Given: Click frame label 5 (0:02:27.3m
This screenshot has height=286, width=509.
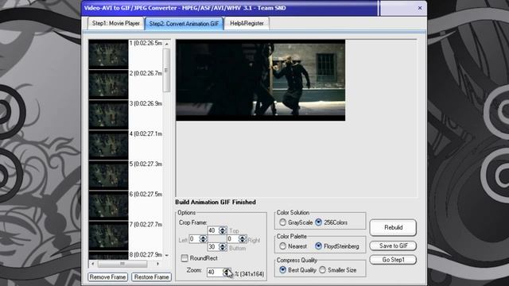Looking at the screenshot, I should (x=146, y=164).
